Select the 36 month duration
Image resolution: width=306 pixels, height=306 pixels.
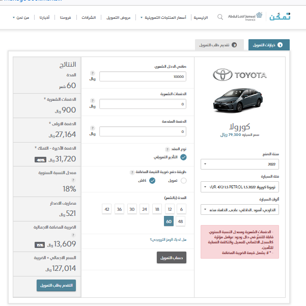[119, 209]
